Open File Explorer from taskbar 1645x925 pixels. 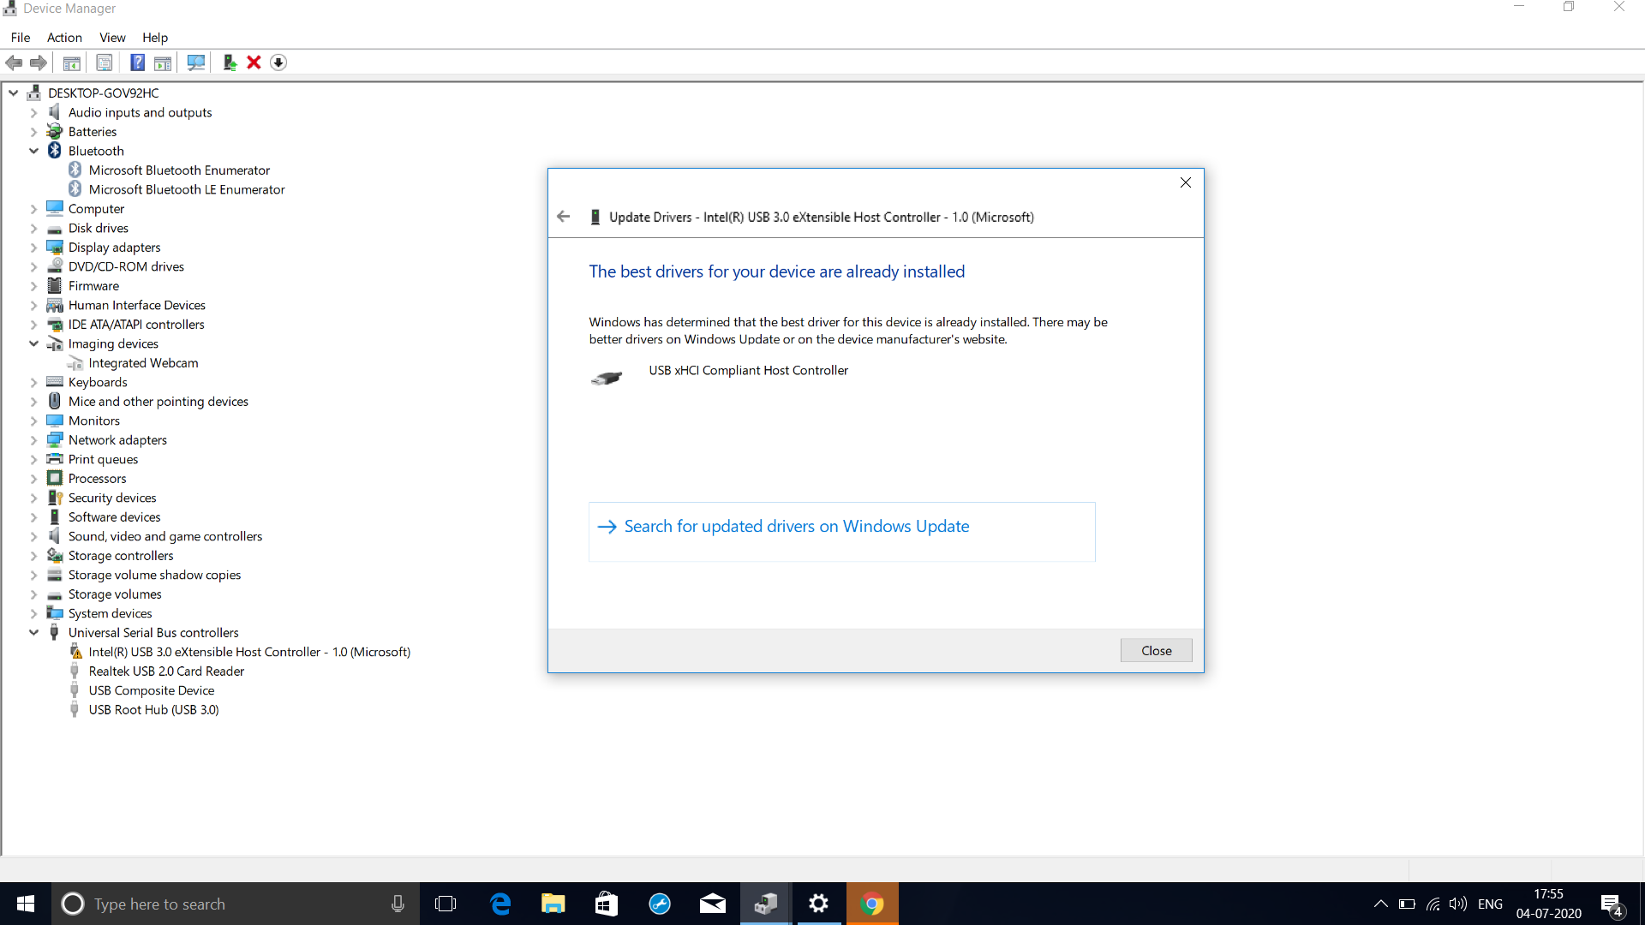[x=553, y=904]
